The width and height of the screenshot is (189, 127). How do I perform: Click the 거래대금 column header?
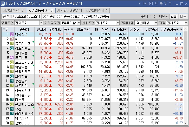[136, 29]
